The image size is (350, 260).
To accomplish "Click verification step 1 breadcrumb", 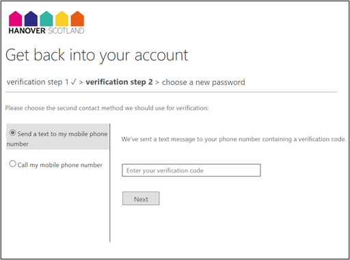I will pos(38,82).
